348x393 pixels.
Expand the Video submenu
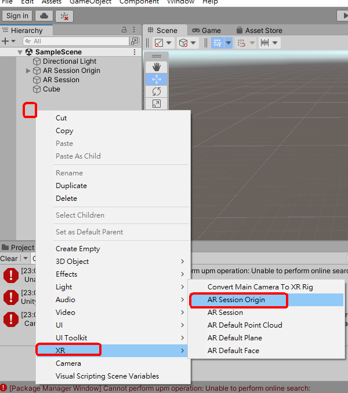113,313
